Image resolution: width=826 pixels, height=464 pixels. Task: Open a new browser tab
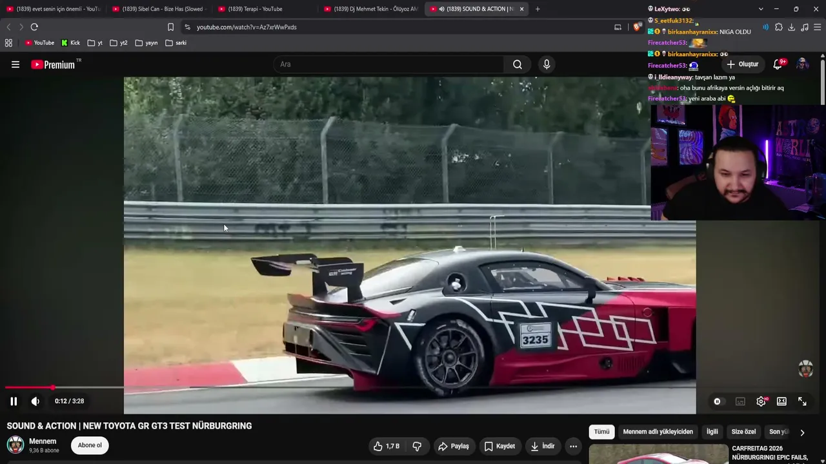(538, 9)
